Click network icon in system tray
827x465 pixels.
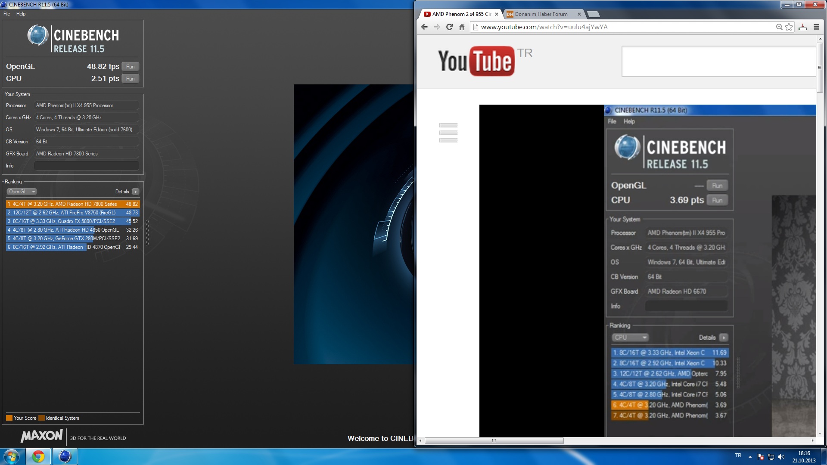[x=771, y=457]
